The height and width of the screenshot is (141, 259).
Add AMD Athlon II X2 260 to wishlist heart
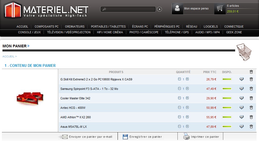(241, 117)
